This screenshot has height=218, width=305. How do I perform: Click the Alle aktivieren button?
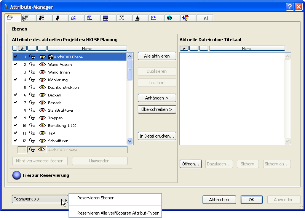click(157, 56)
